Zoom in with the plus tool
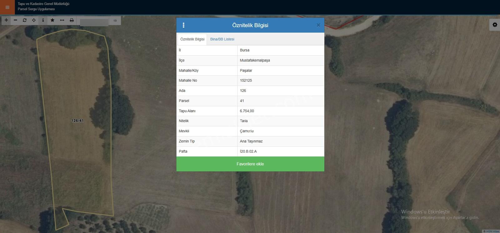Image resolution: width=500 pixels, height=233 pixels. click(6, 20)
